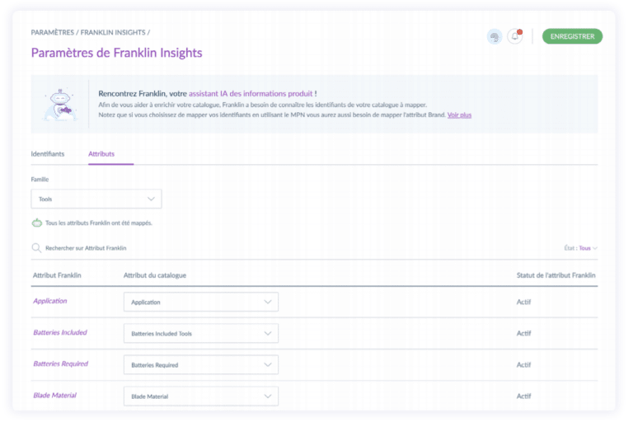Open the Application catalog attribute dropdown
The width and height of the screenshot is (633, 422).
pos(200,302)
